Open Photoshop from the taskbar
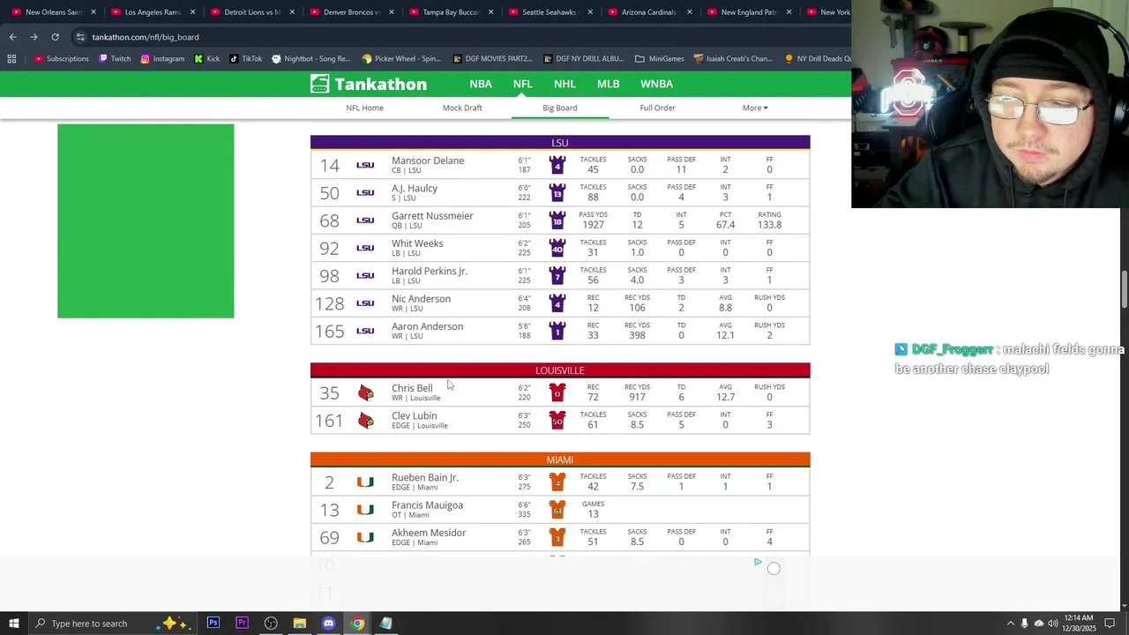Image resolution: width=1129 pixels, height=635 pixels. click(213, 624)
